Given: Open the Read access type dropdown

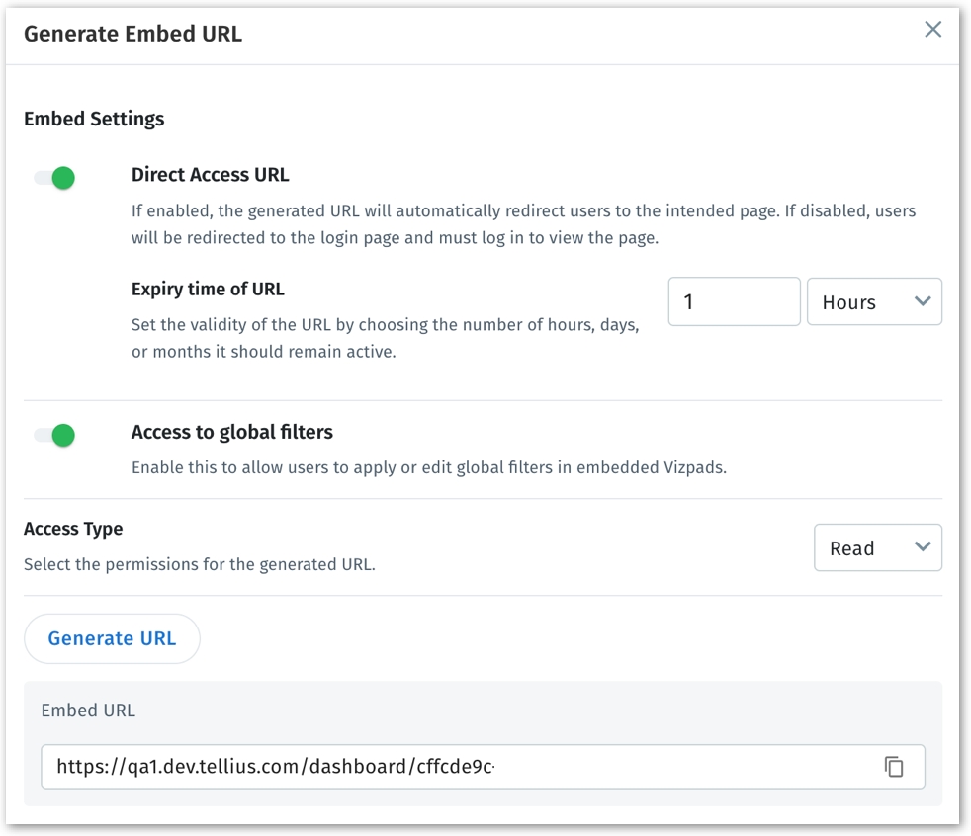Looking at the screenshot, I should [877, 548].
